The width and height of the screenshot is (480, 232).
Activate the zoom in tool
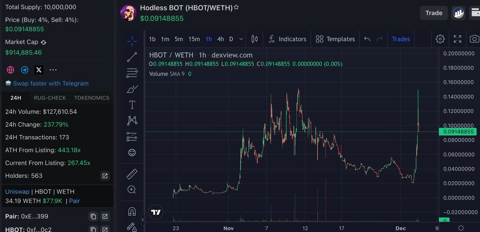click(x=132, y=190)
